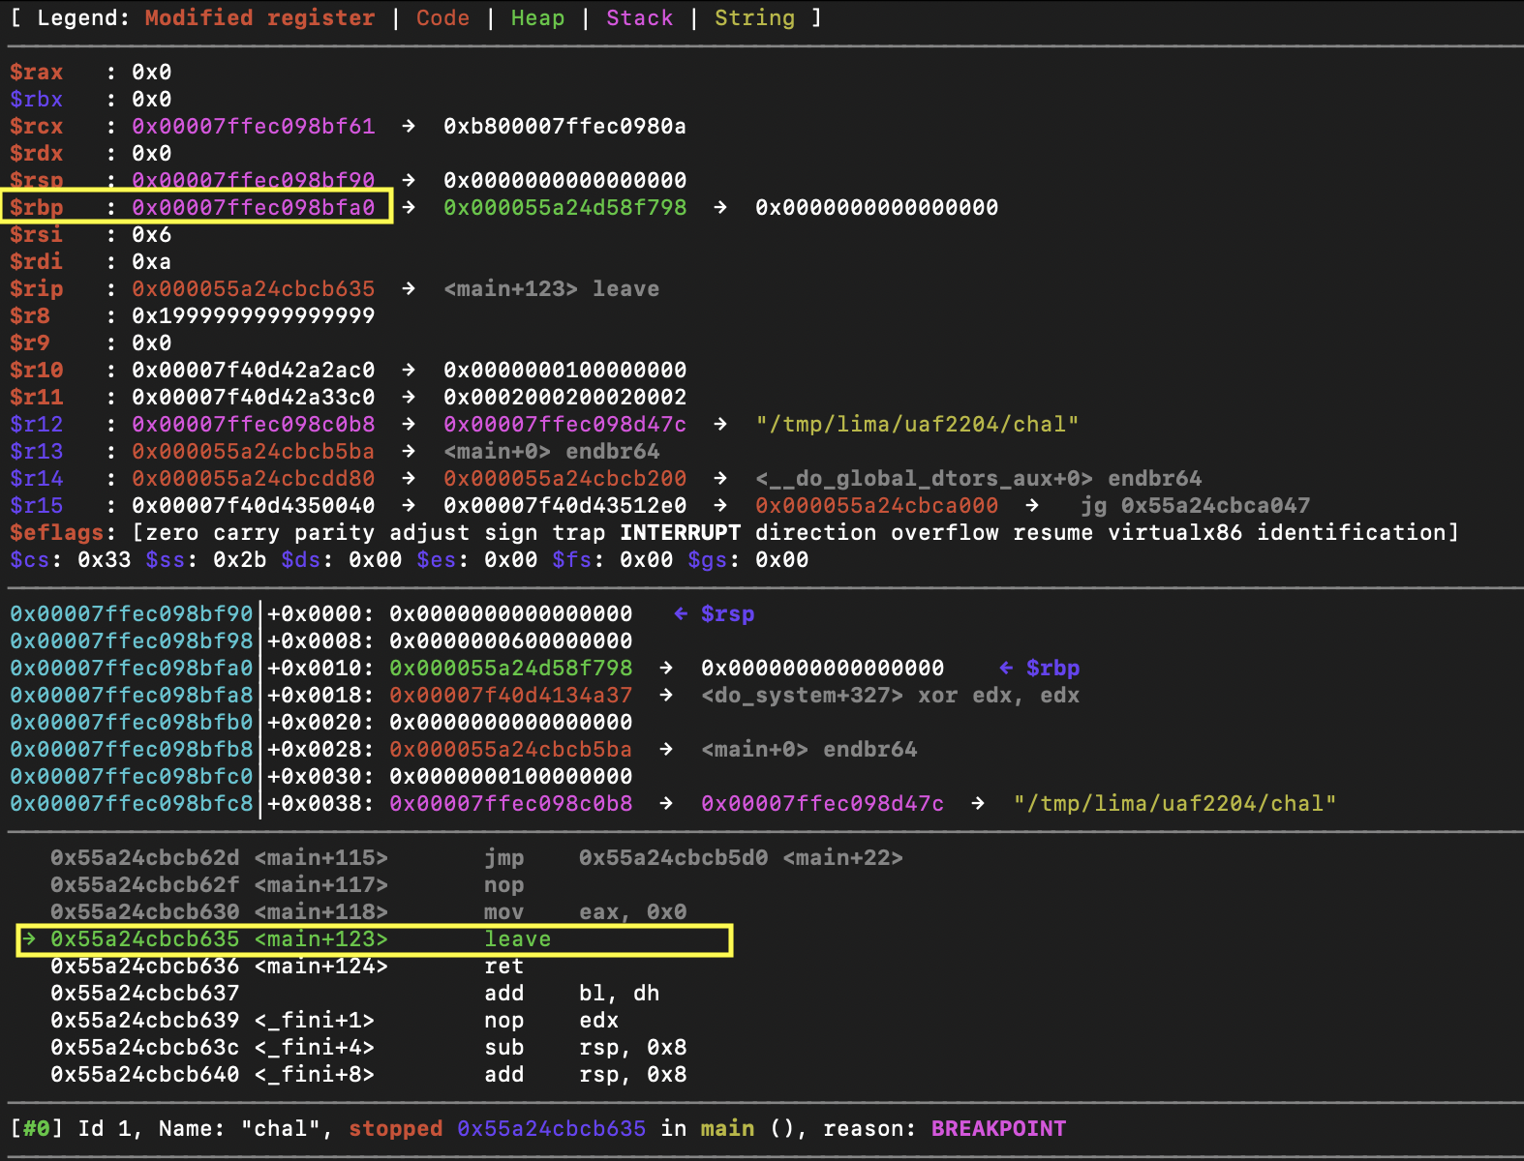1524x1161 pixels.
Task: Click the jmp instruction at main+115
Action: coord(476,858)
